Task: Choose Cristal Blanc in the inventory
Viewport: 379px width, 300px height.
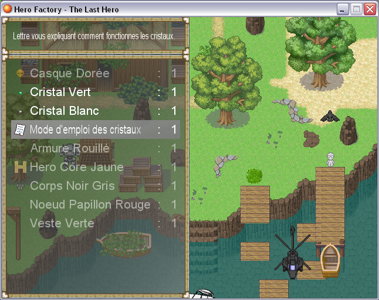Action: 96,111
